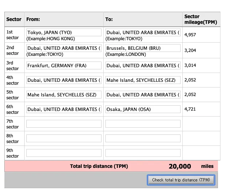Click the empty 8th sector From field
Screen dimensions: 229x191
64,138
